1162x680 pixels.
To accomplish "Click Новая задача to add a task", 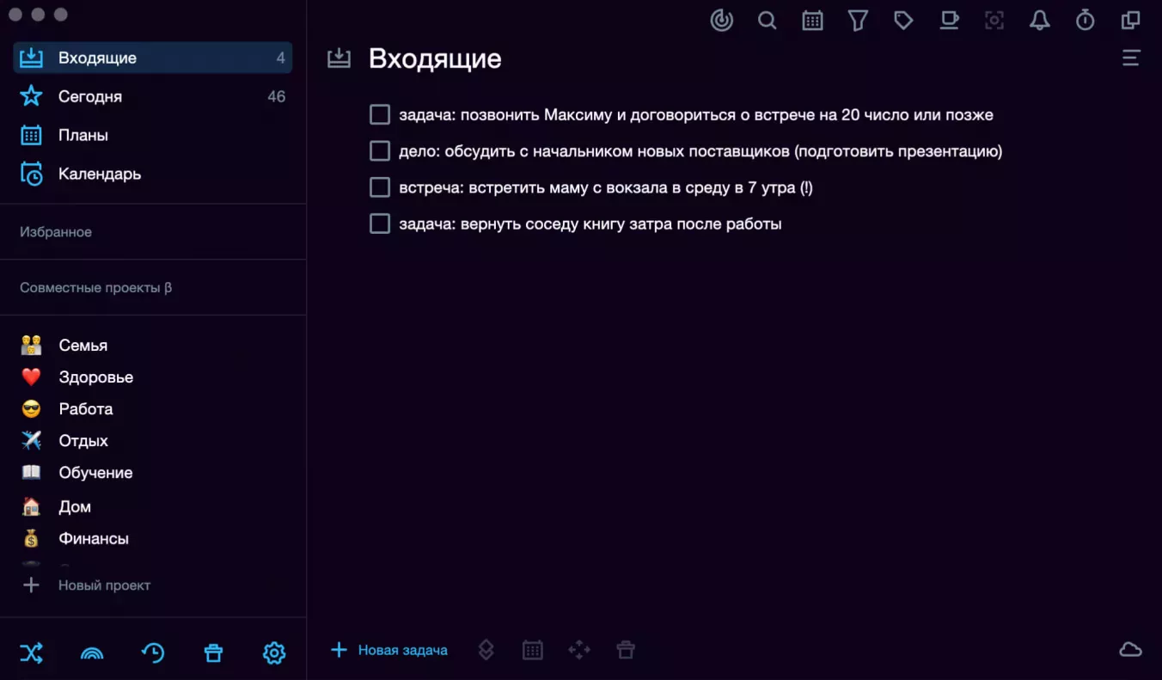I will click(389, 650).
